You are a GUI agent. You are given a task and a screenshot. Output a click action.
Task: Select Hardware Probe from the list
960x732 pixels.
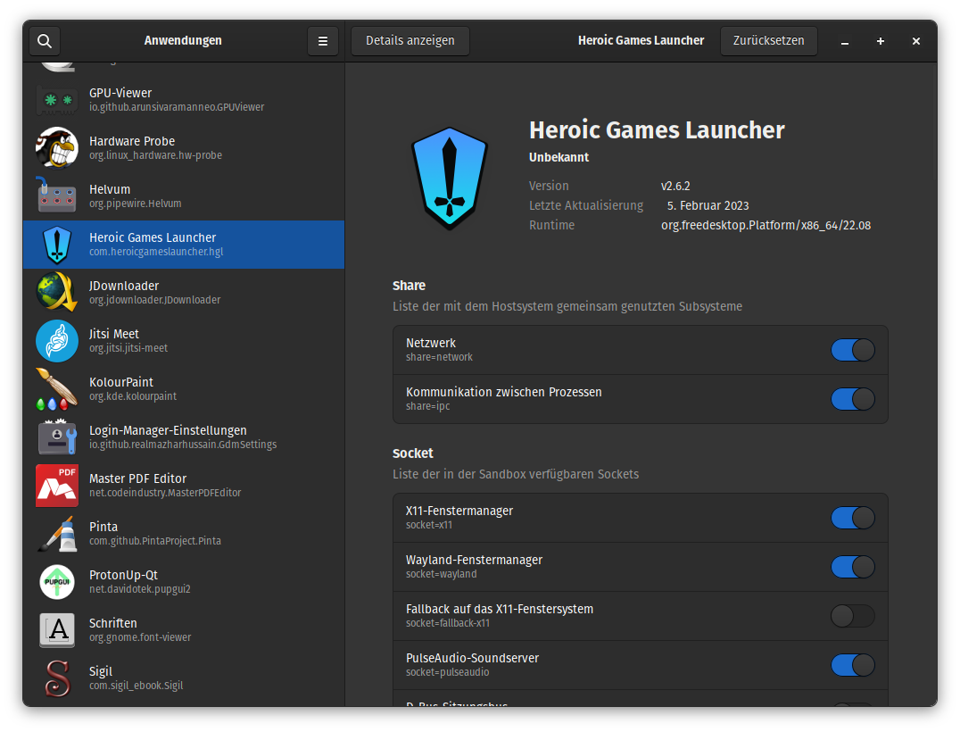pos(184,147)
